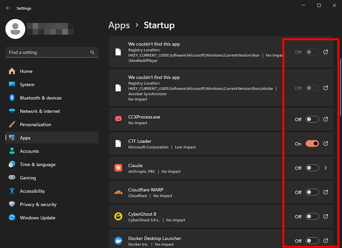Click the back arrow in Settings
The image size is (342, 248).
(8, 8)
